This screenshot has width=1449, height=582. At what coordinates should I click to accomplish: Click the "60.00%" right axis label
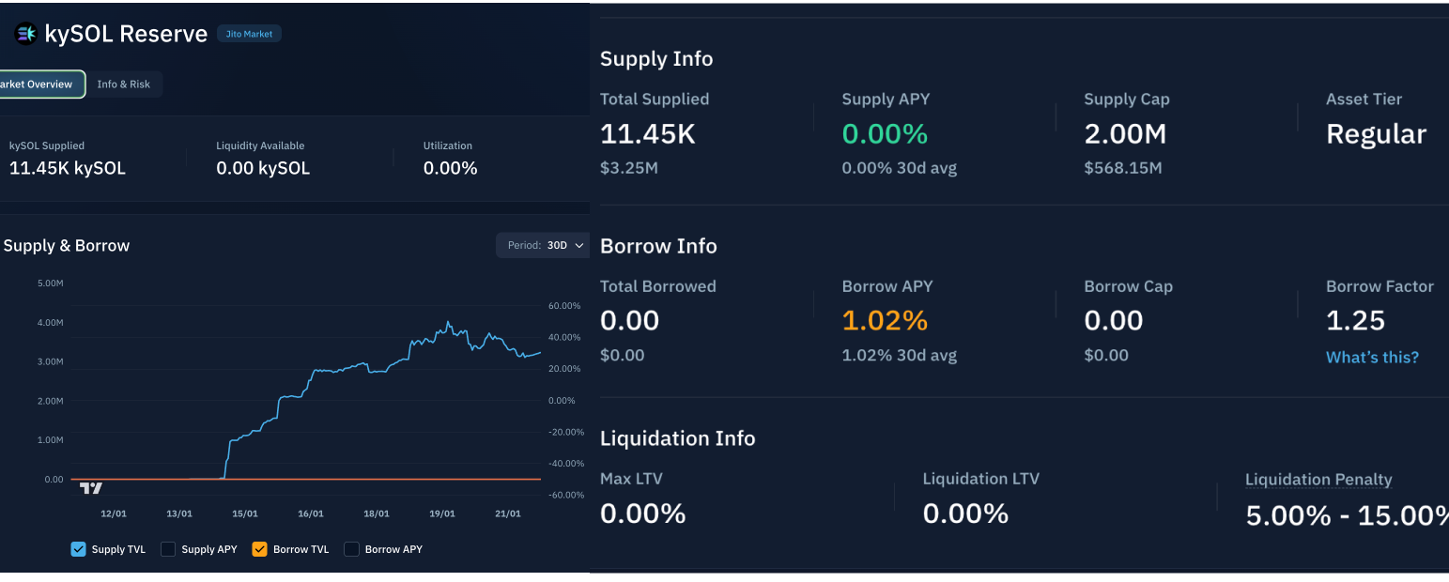pos(564,306)
